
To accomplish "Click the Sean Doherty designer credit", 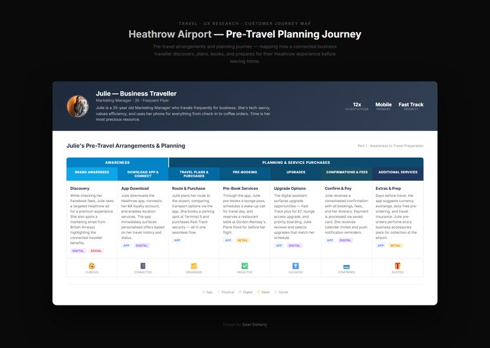I will click(x=255, y=325).
